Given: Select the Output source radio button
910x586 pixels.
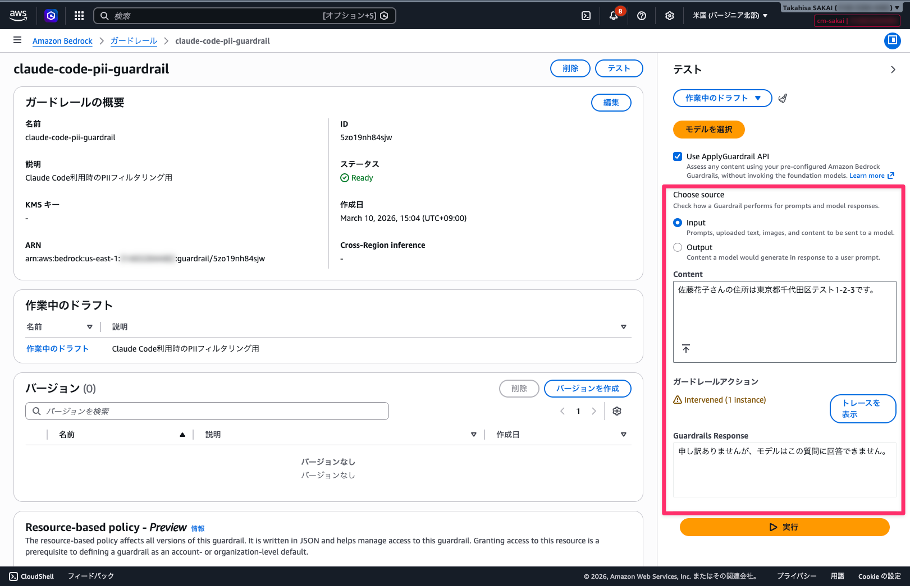Looking at the screenshot, I should [678, 247].
